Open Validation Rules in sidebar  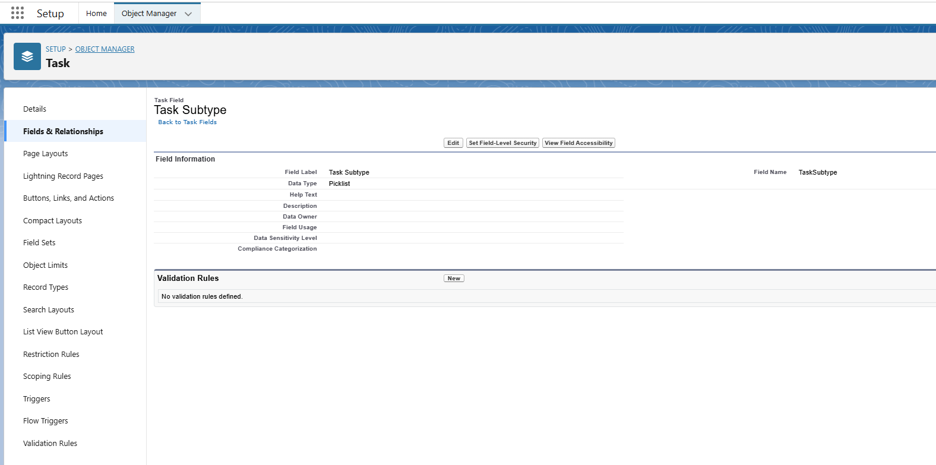point(50,444)
